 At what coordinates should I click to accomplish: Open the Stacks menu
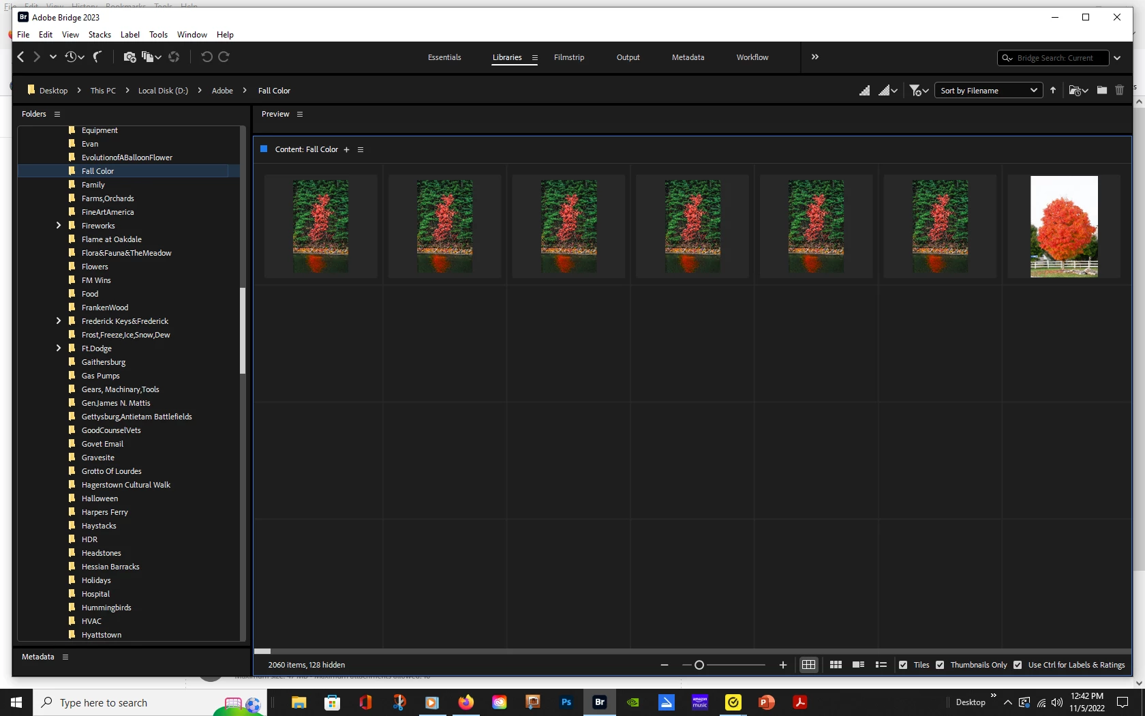pos(100,35)
